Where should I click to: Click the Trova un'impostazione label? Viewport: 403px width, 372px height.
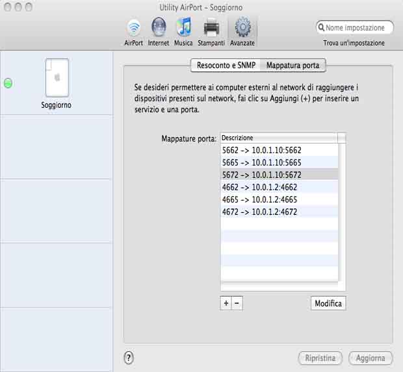354,43
